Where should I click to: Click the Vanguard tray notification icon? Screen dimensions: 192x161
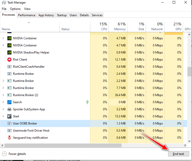(x=9, y=138)
